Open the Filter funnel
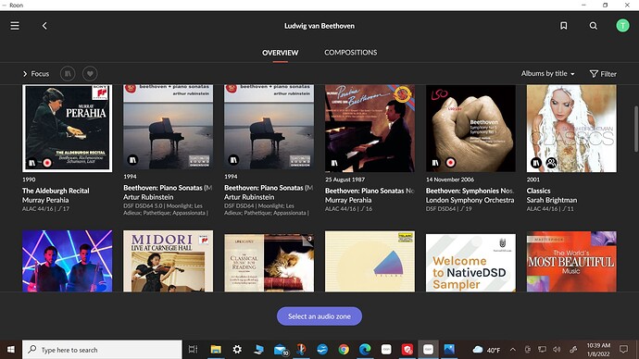This screenshot has width=639, height=359. pos(603,74)
